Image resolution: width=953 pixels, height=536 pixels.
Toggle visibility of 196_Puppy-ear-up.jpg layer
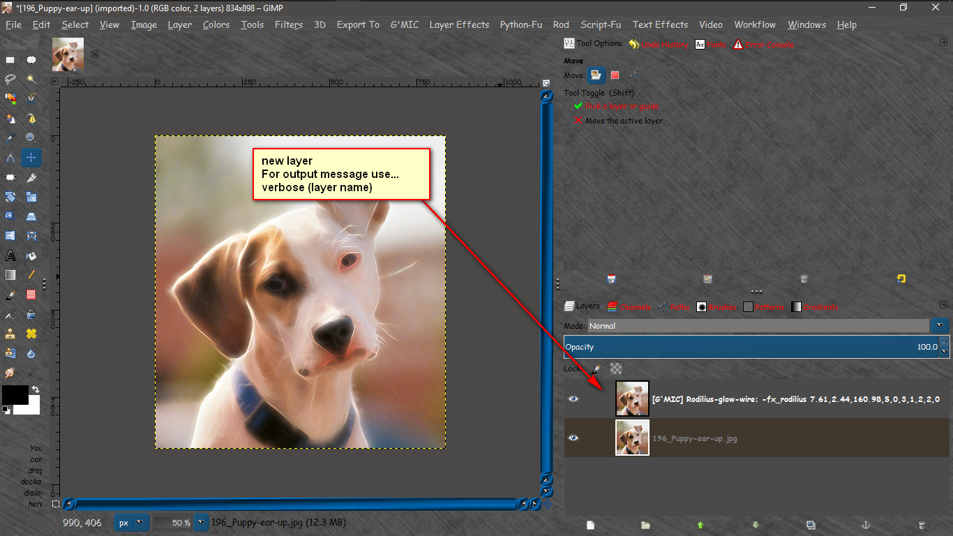coord(573,438)
